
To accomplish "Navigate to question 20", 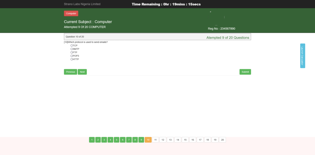I will pyautogui.click(x=222, y=140).
